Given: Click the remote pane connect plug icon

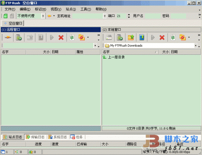Looking at the screenshot, I should pyautogui.click(x=8, y=37).
